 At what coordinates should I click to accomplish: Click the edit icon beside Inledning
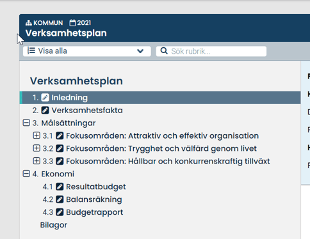[45, 98]
